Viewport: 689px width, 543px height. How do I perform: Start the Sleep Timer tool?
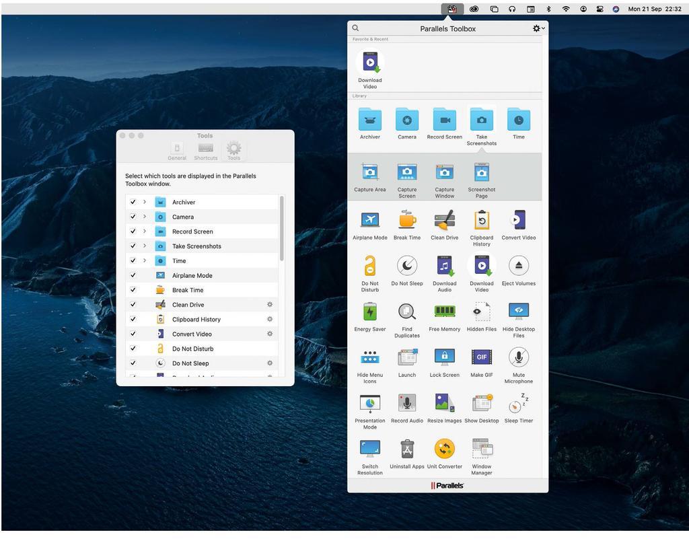coord(519,403)
